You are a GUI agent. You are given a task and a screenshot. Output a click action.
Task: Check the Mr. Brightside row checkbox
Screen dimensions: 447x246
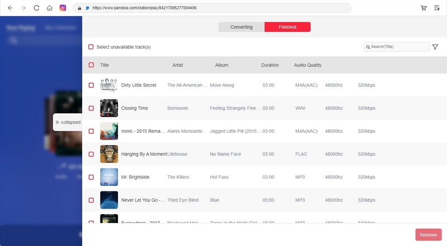click(91, 177)
